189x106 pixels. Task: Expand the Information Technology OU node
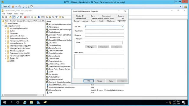[x=5, y=46]
